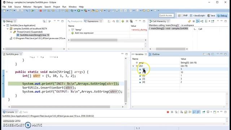Close the SortUtils.java editor tab
The image size is (231, 130).
21,54
